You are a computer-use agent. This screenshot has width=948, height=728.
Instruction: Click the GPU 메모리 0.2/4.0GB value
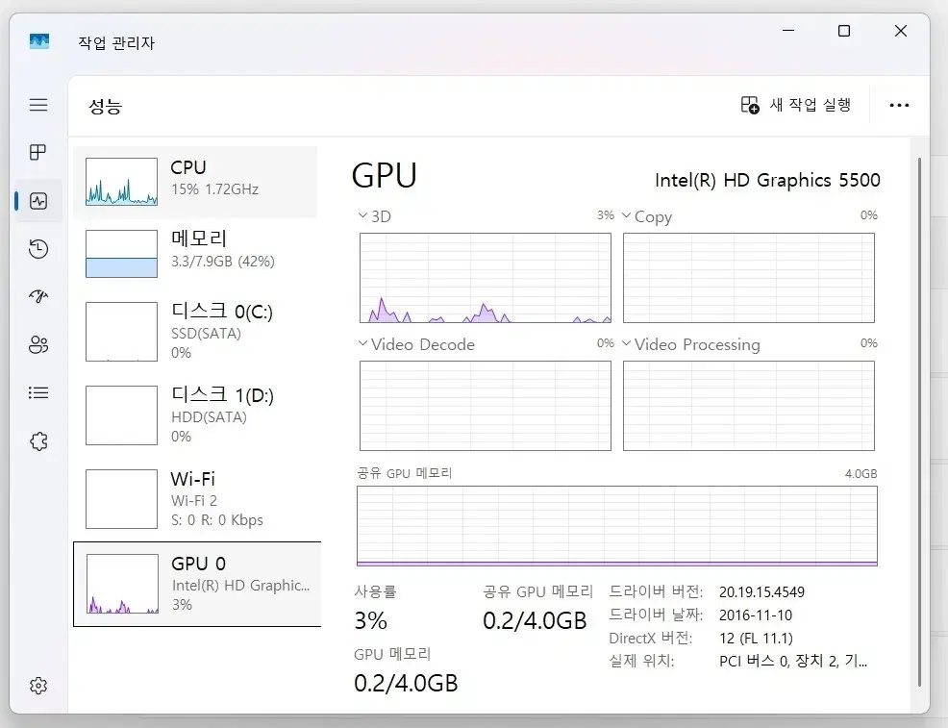pos(406,683)
